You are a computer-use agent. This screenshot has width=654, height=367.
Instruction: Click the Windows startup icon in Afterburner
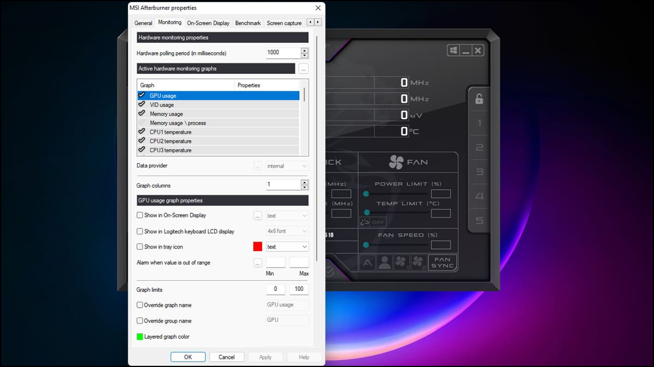click(453, 51)
